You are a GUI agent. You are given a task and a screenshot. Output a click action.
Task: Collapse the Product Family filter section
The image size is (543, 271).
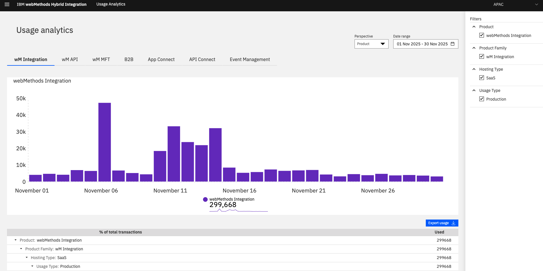(x=474, y=48)
